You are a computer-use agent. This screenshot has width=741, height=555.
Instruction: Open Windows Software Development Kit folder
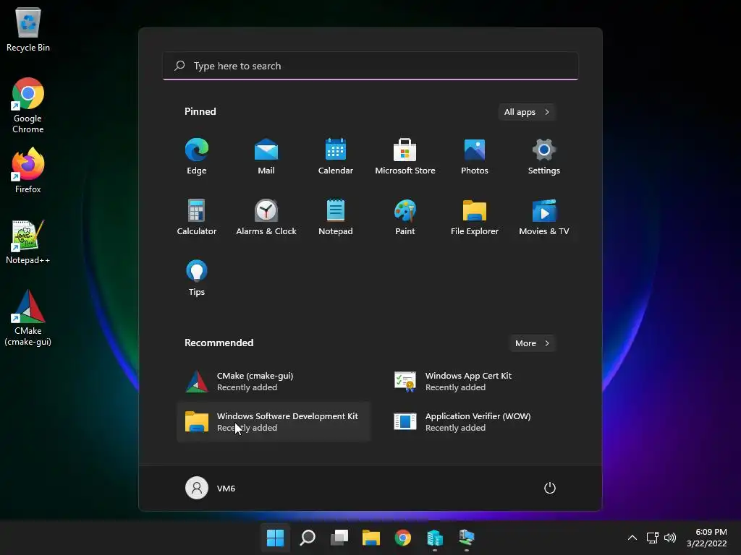coord(273,422)
